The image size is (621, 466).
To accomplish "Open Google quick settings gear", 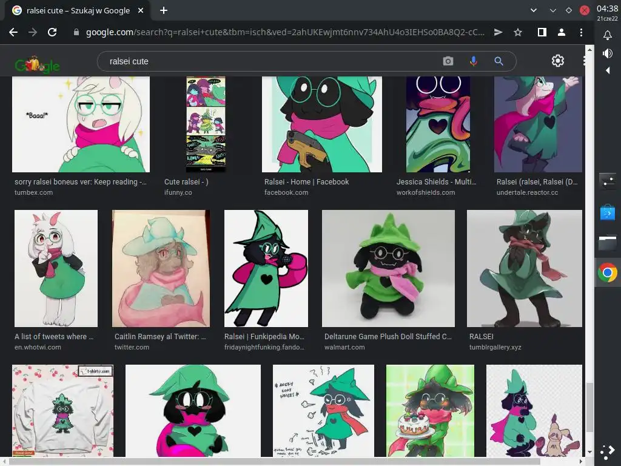I will tap(558, 61).
